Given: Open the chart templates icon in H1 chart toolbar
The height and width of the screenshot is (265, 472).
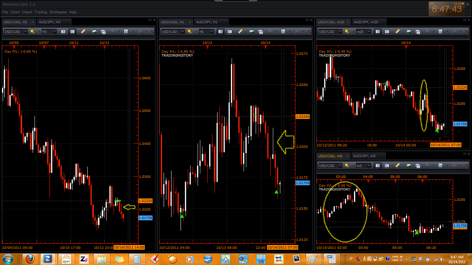Looking at the screenshot, I should pyautogui.click(x=261, y=31).
